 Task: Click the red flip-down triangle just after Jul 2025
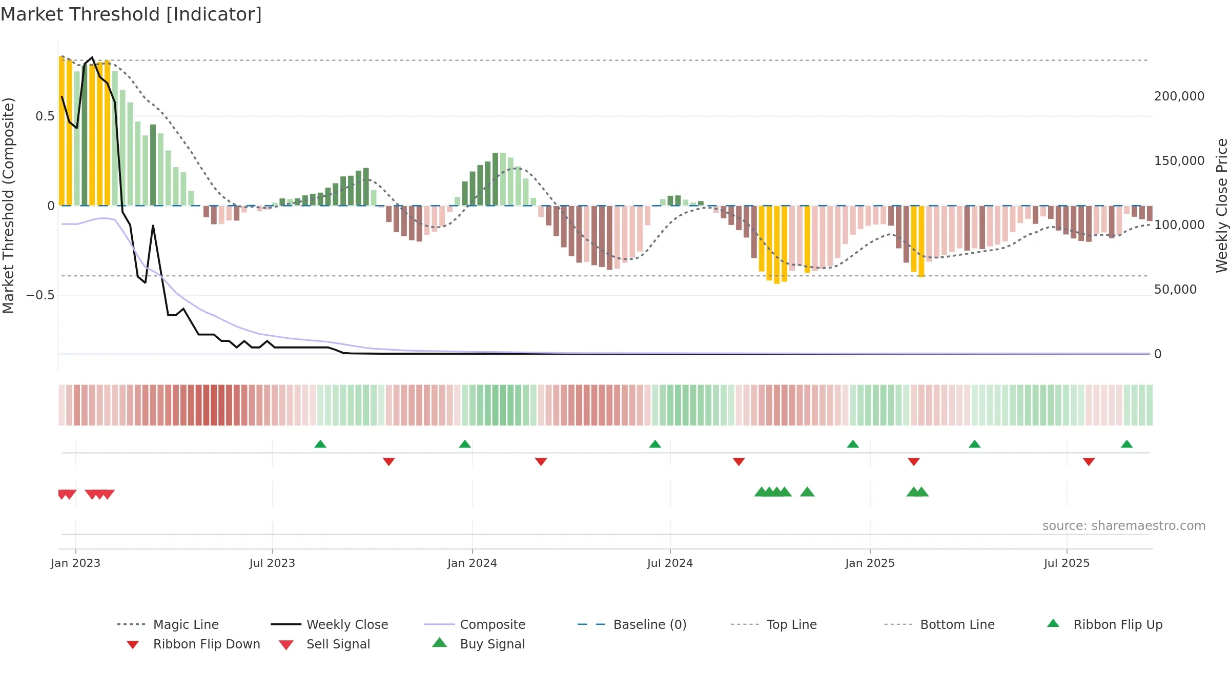(x=1089, y=462)
